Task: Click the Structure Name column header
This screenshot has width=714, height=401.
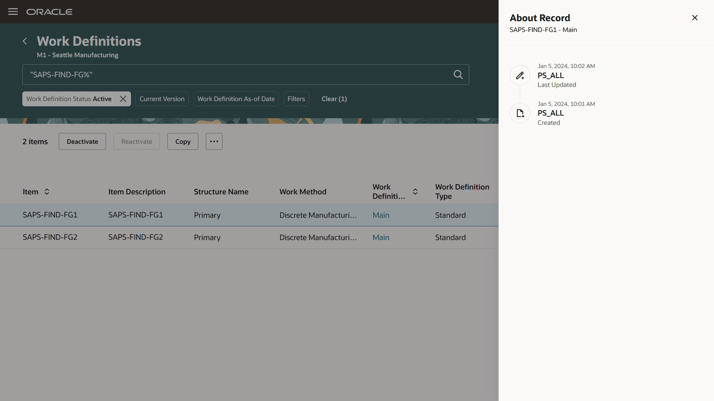Action: 221,192
